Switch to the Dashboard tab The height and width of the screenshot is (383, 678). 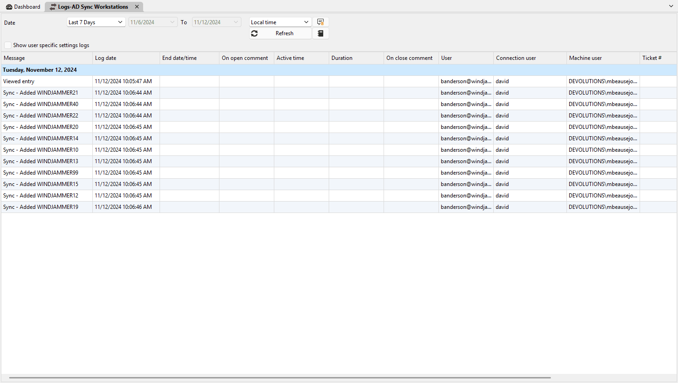(x=23, y=7)
